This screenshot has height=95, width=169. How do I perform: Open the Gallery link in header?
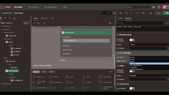pyautogui.click(x=65, y=7)
